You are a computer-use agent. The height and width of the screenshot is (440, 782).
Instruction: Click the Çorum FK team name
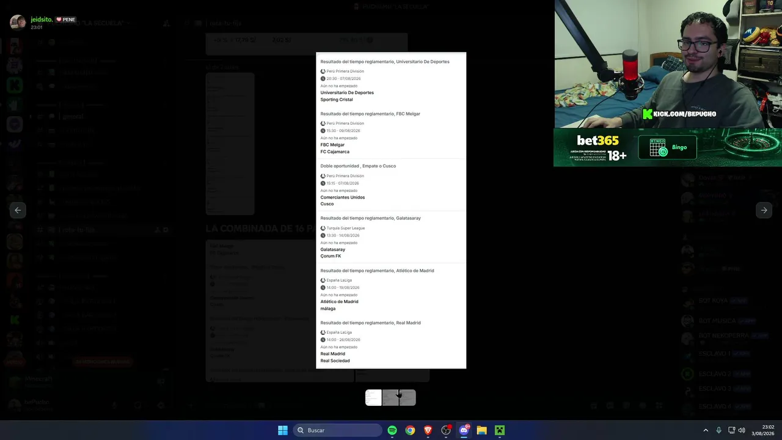(331, 256)
